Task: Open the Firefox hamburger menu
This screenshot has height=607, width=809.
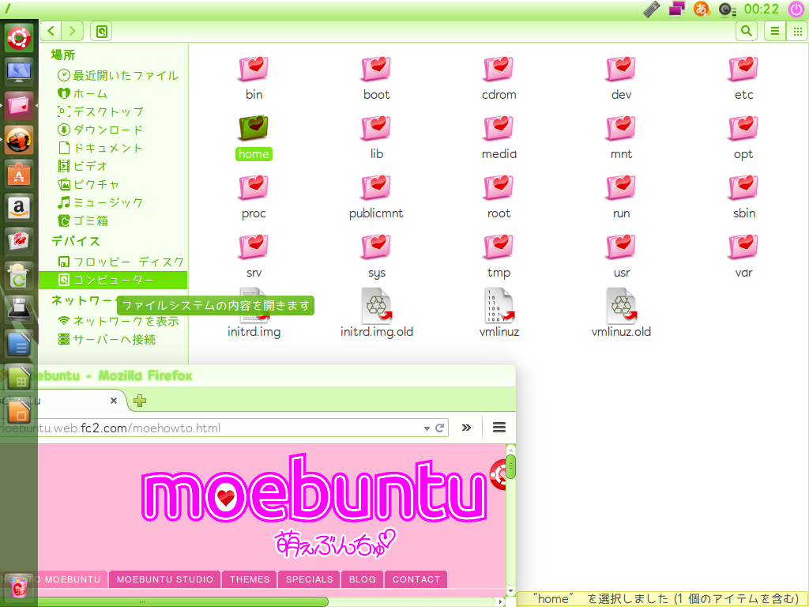Action: (499, 428)
